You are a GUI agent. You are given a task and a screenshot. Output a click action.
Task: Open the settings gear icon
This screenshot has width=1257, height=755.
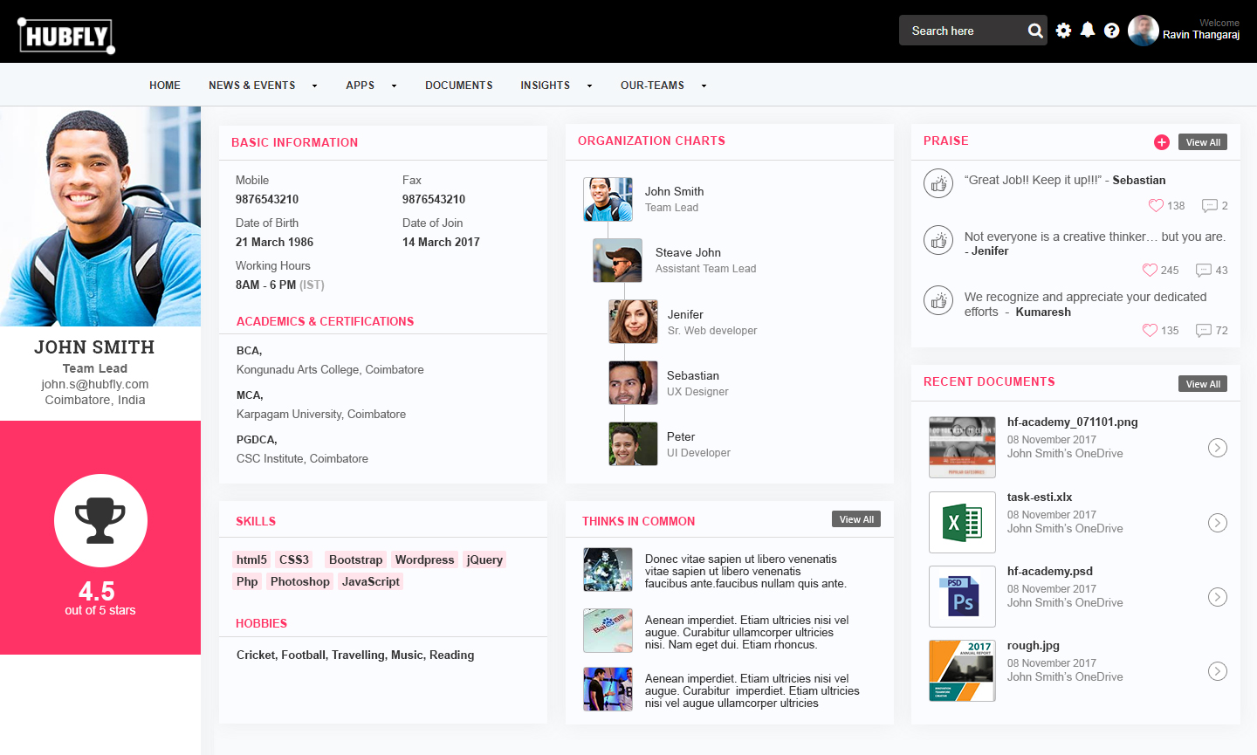(1063, 31)
